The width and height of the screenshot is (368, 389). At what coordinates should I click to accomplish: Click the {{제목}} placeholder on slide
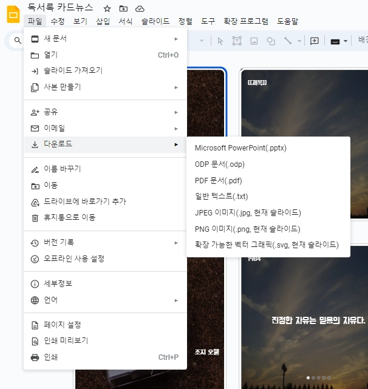pyautogui.click(x=257, y=83)
